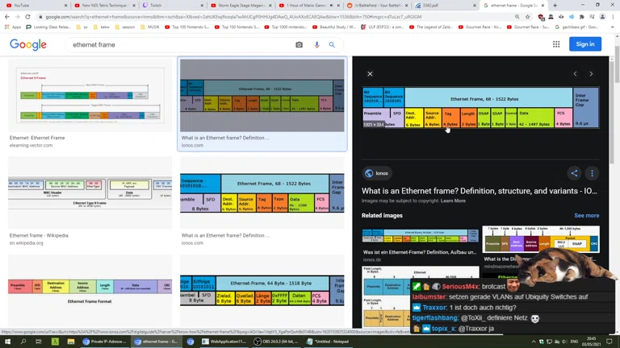Switch to the Storm Eagle Stage Megaman tab
The height and width of the screenshot is (348, 620).
click(241, 6)
